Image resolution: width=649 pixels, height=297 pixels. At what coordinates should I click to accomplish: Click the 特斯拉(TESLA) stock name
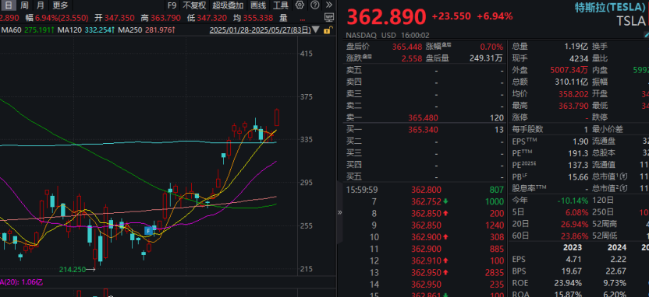(x=610, y=7)
